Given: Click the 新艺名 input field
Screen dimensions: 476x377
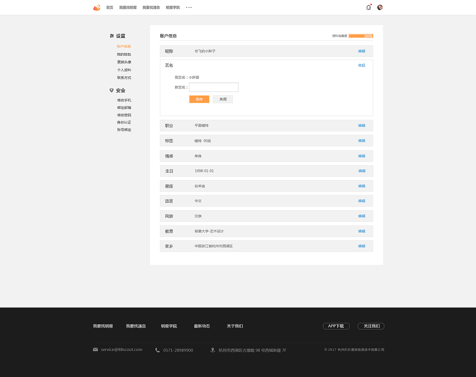Looking at the screenshot, I should [x=214, y=87].
